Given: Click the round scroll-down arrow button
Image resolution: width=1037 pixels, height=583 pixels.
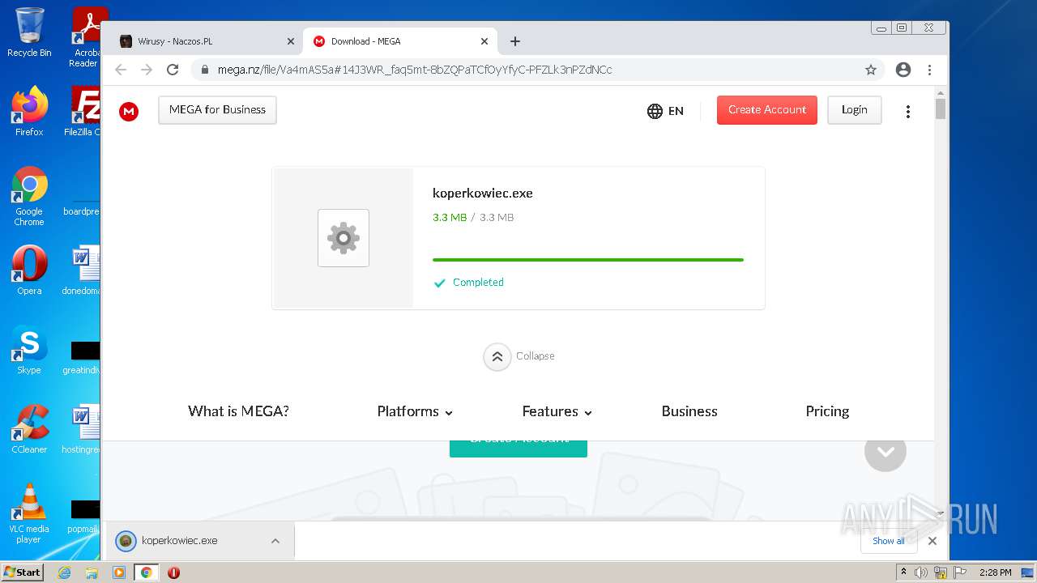Looking at the screenshot, I should tap(886, 451).
